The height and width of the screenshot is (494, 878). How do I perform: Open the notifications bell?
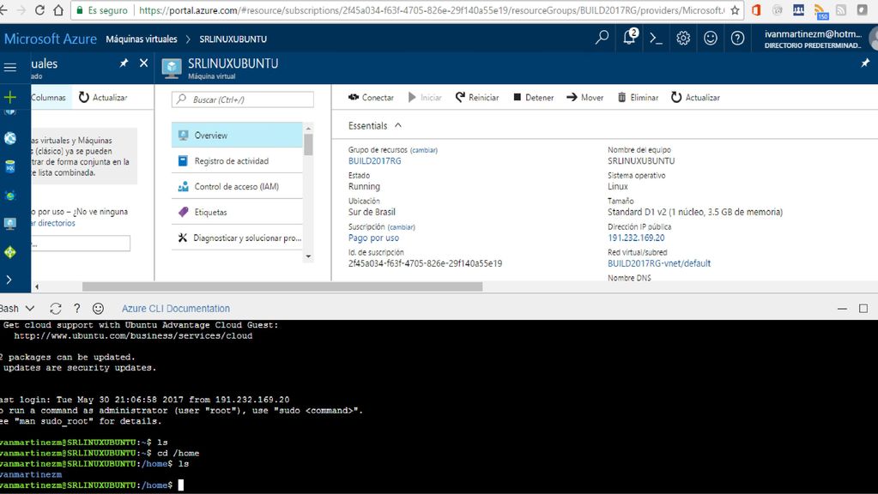[630, 37]
